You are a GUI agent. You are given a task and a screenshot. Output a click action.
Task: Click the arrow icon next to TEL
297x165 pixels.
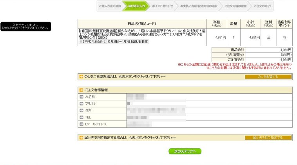[82, 117]
